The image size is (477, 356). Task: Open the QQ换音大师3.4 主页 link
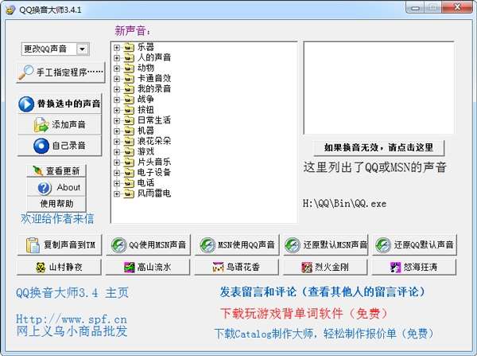click(x=72, y=293)
